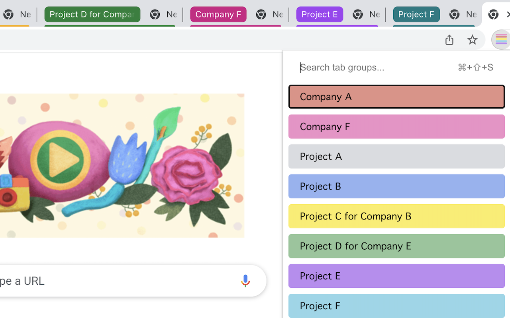Bookmark this page with the star icon

tap(472, 40)
